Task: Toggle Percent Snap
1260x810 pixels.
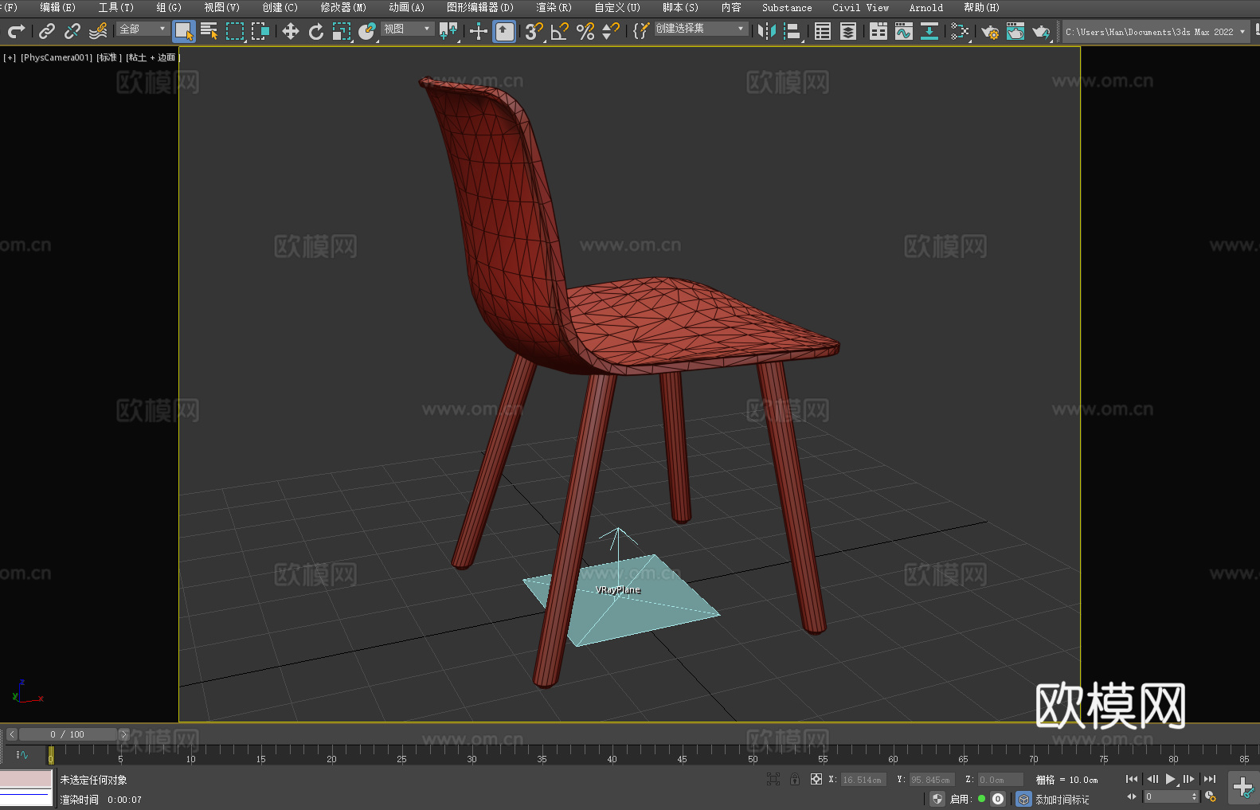Action: [x=585, y=31]
